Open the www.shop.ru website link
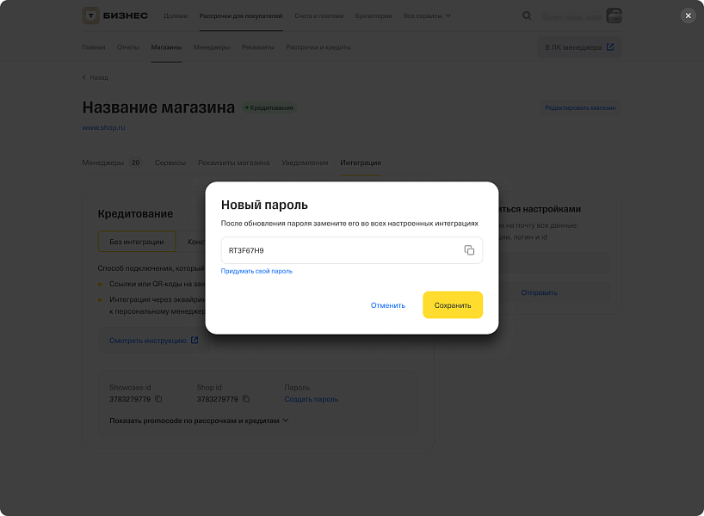The image size is (704, 516). pos(102,126)
